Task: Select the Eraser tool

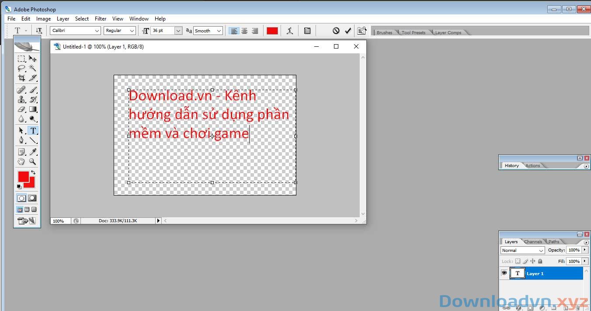Action: click(21, 109)
